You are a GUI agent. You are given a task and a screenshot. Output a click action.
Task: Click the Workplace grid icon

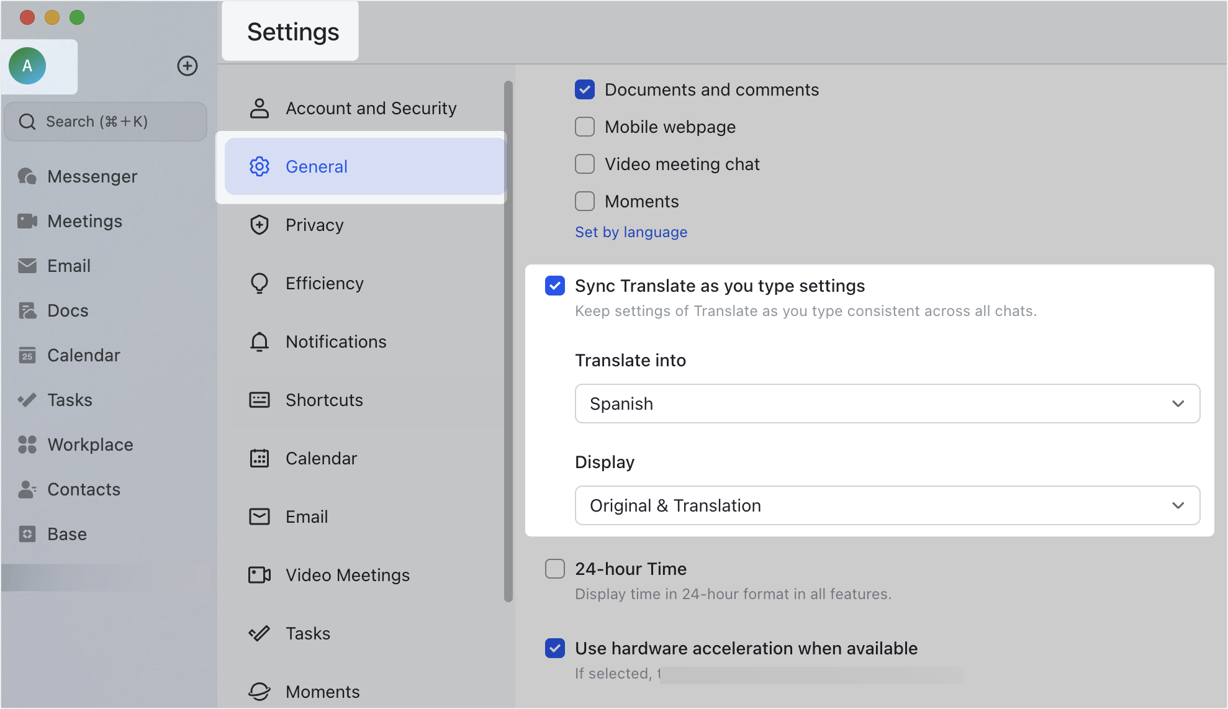click(27, 445)
